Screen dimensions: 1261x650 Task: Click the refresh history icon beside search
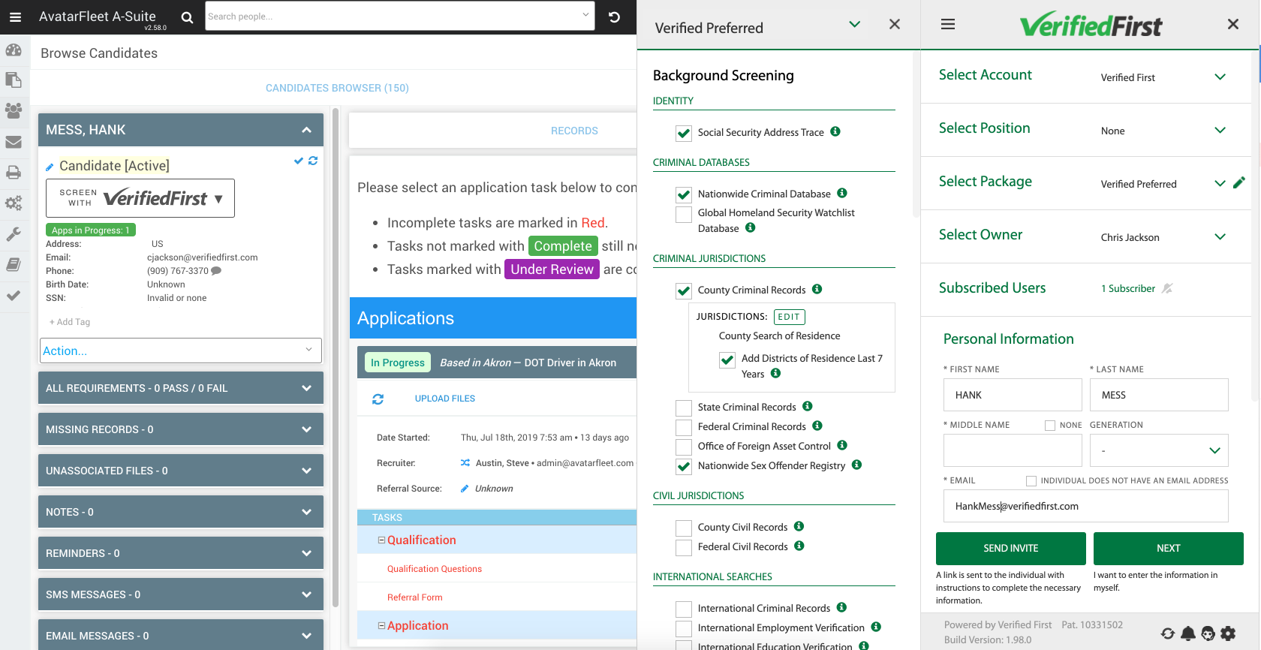pos(614,17)
